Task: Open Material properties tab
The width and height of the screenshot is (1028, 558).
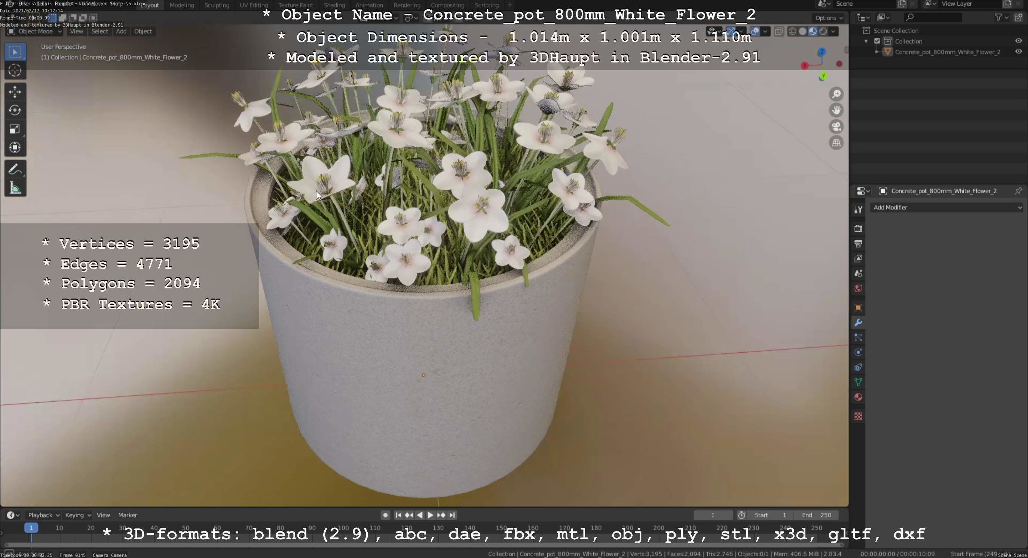Action: click(x=858, y=397)
